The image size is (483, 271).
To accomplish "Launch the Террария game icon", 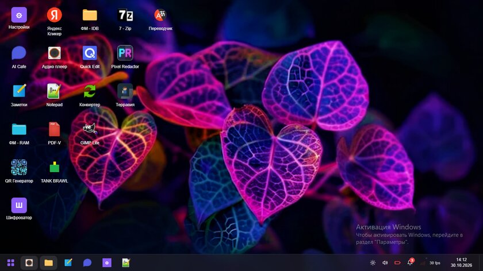I will coord(125,91).
